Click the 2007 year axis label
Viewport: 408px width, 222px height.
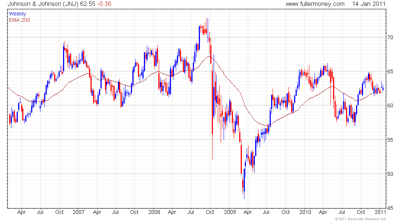pyautogui.click(x=79, y=212)
